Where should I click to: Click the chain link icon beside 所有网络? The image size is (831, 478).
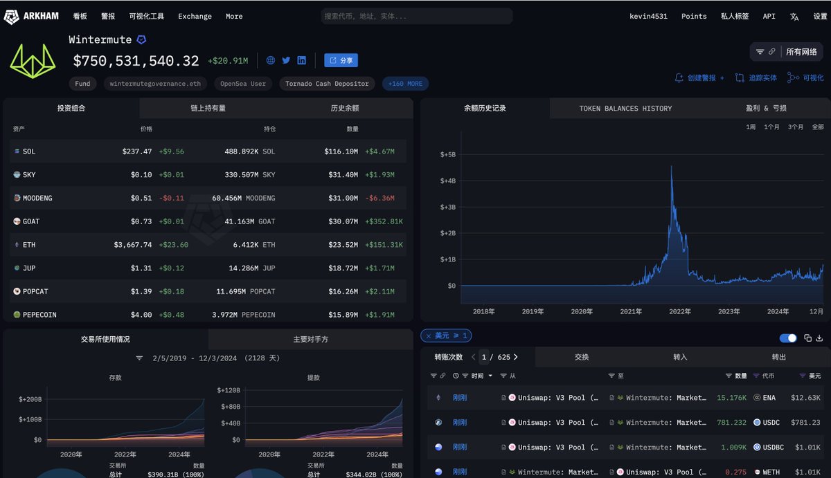pos(771,52)
